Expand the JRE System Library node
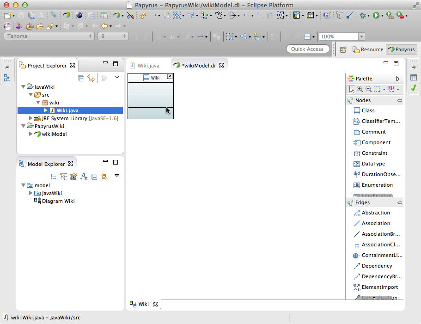Image resolution: width=421 pixels, height=324 pixels. click(31, 118)
